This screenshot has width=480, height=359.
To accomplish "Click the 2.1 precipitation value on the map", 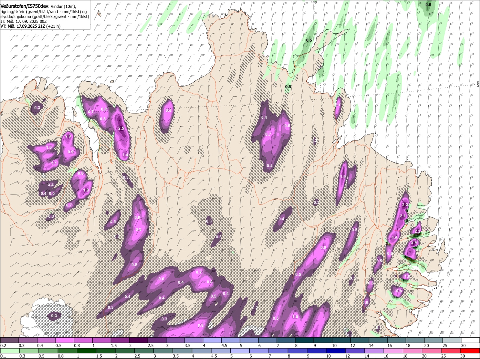I will click(403, 216).
